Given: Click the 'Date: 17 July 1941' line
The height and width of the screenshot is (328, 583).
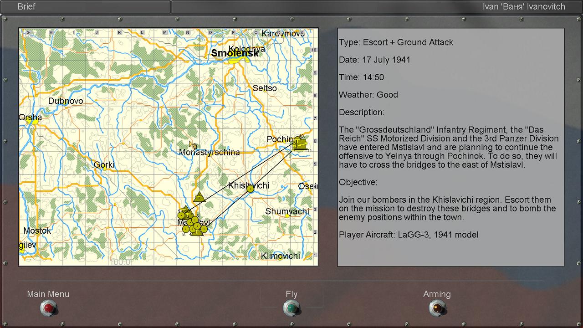Looking at the screenshot, I should (374, 60).
